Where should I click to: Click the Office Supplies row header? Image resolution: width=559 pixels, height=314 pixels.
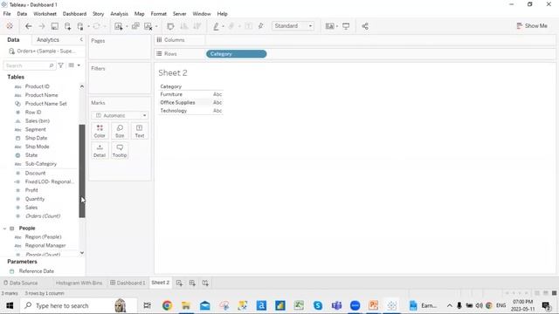pos(177,103)
